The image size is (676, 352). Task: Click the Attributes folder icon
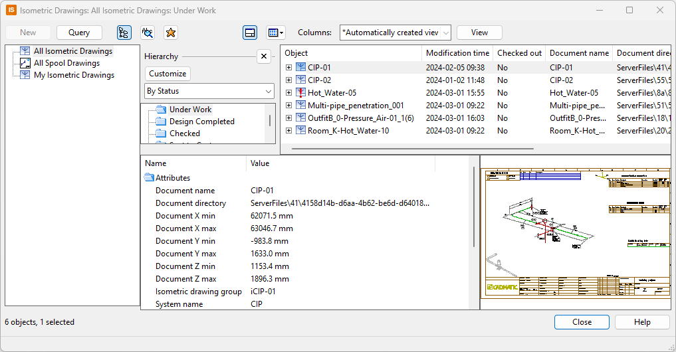click(149, 178)
